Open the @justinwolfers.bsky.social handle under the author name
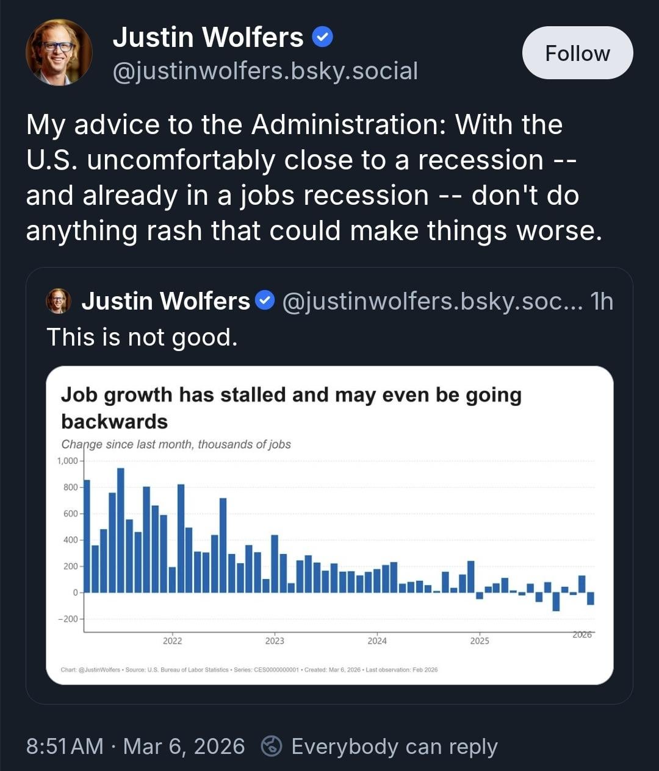Image resolution: width=659 pixels, height=771 pixels. [265, 71]
